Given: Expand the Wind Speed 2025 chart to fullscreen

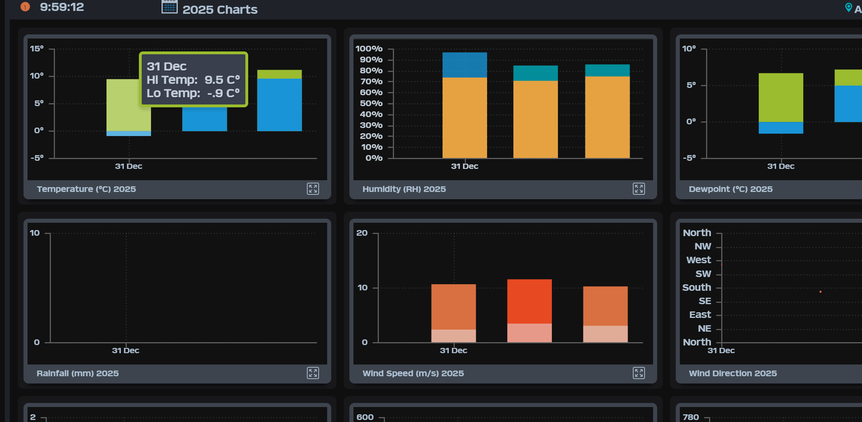Looking at the screenshot, I should (x=639, y=373).
